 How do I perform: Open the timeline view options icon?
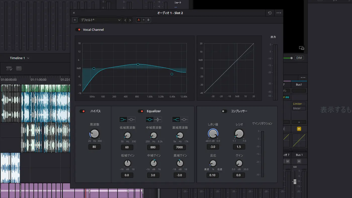click(x=9, y=68)
